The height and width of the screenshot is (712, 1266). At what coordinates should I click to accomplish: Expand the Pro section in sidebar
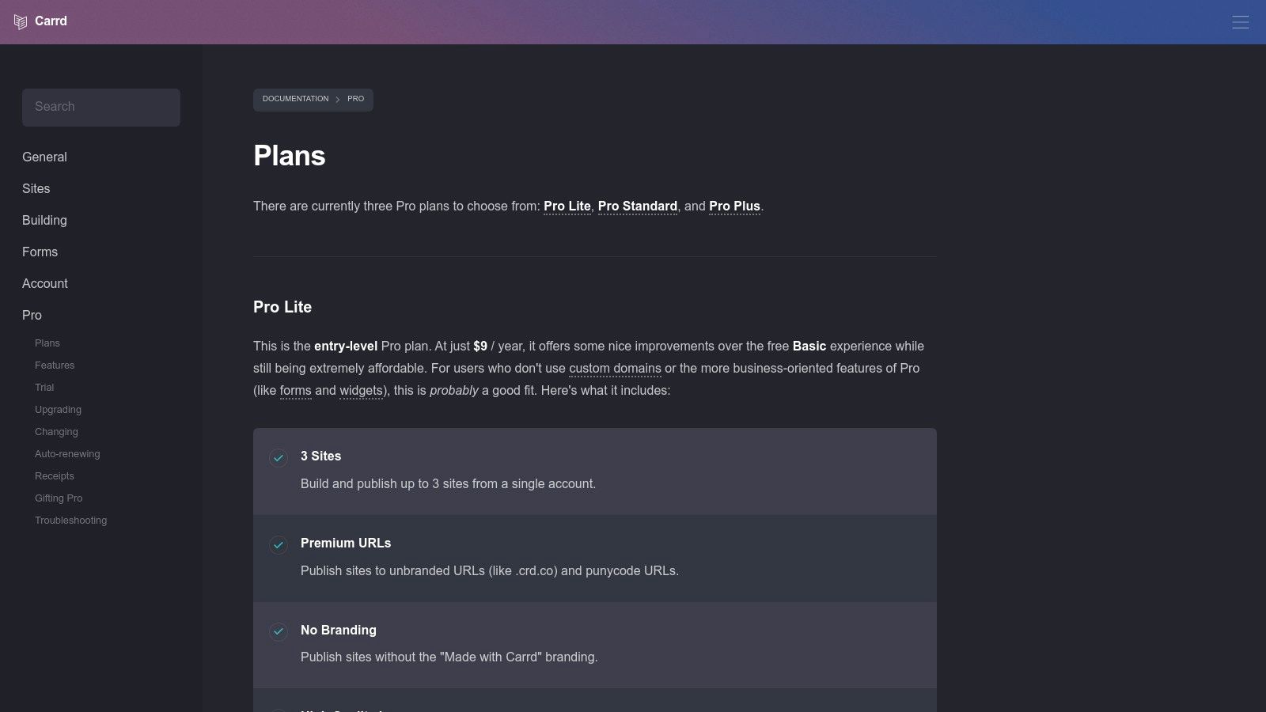32,315
